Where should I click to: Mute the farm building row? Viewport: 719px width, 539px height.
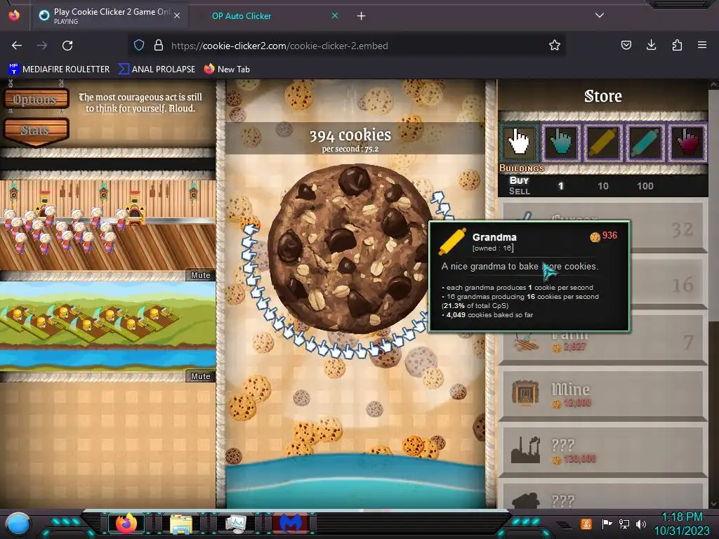pos(200,376)
